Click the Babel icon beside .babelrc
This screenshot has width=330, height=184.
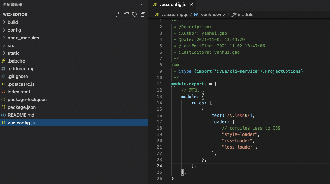4,61
